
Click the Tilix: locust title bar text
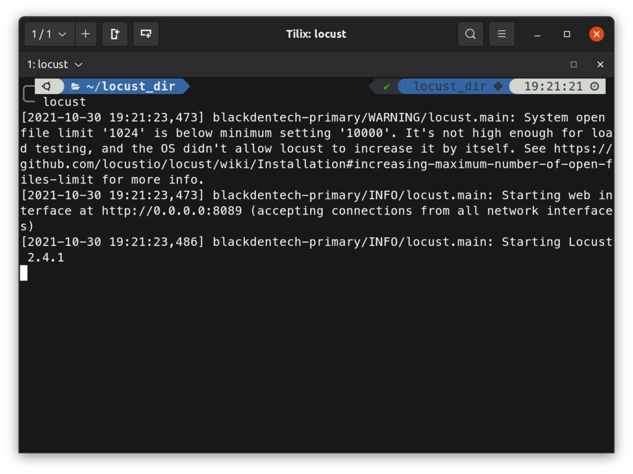click(x=316, y=34)
